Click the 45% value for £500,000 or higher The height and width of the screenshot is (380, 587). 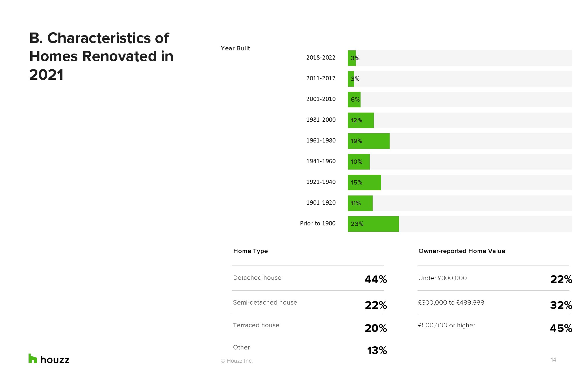(x=561, y=328)
